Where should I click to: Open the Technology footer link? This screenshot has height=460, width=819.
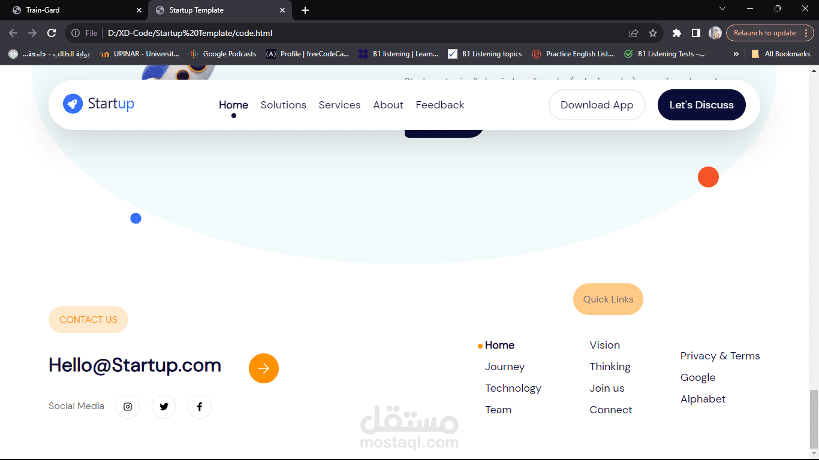pyautogui.click(x=513, y=388)
